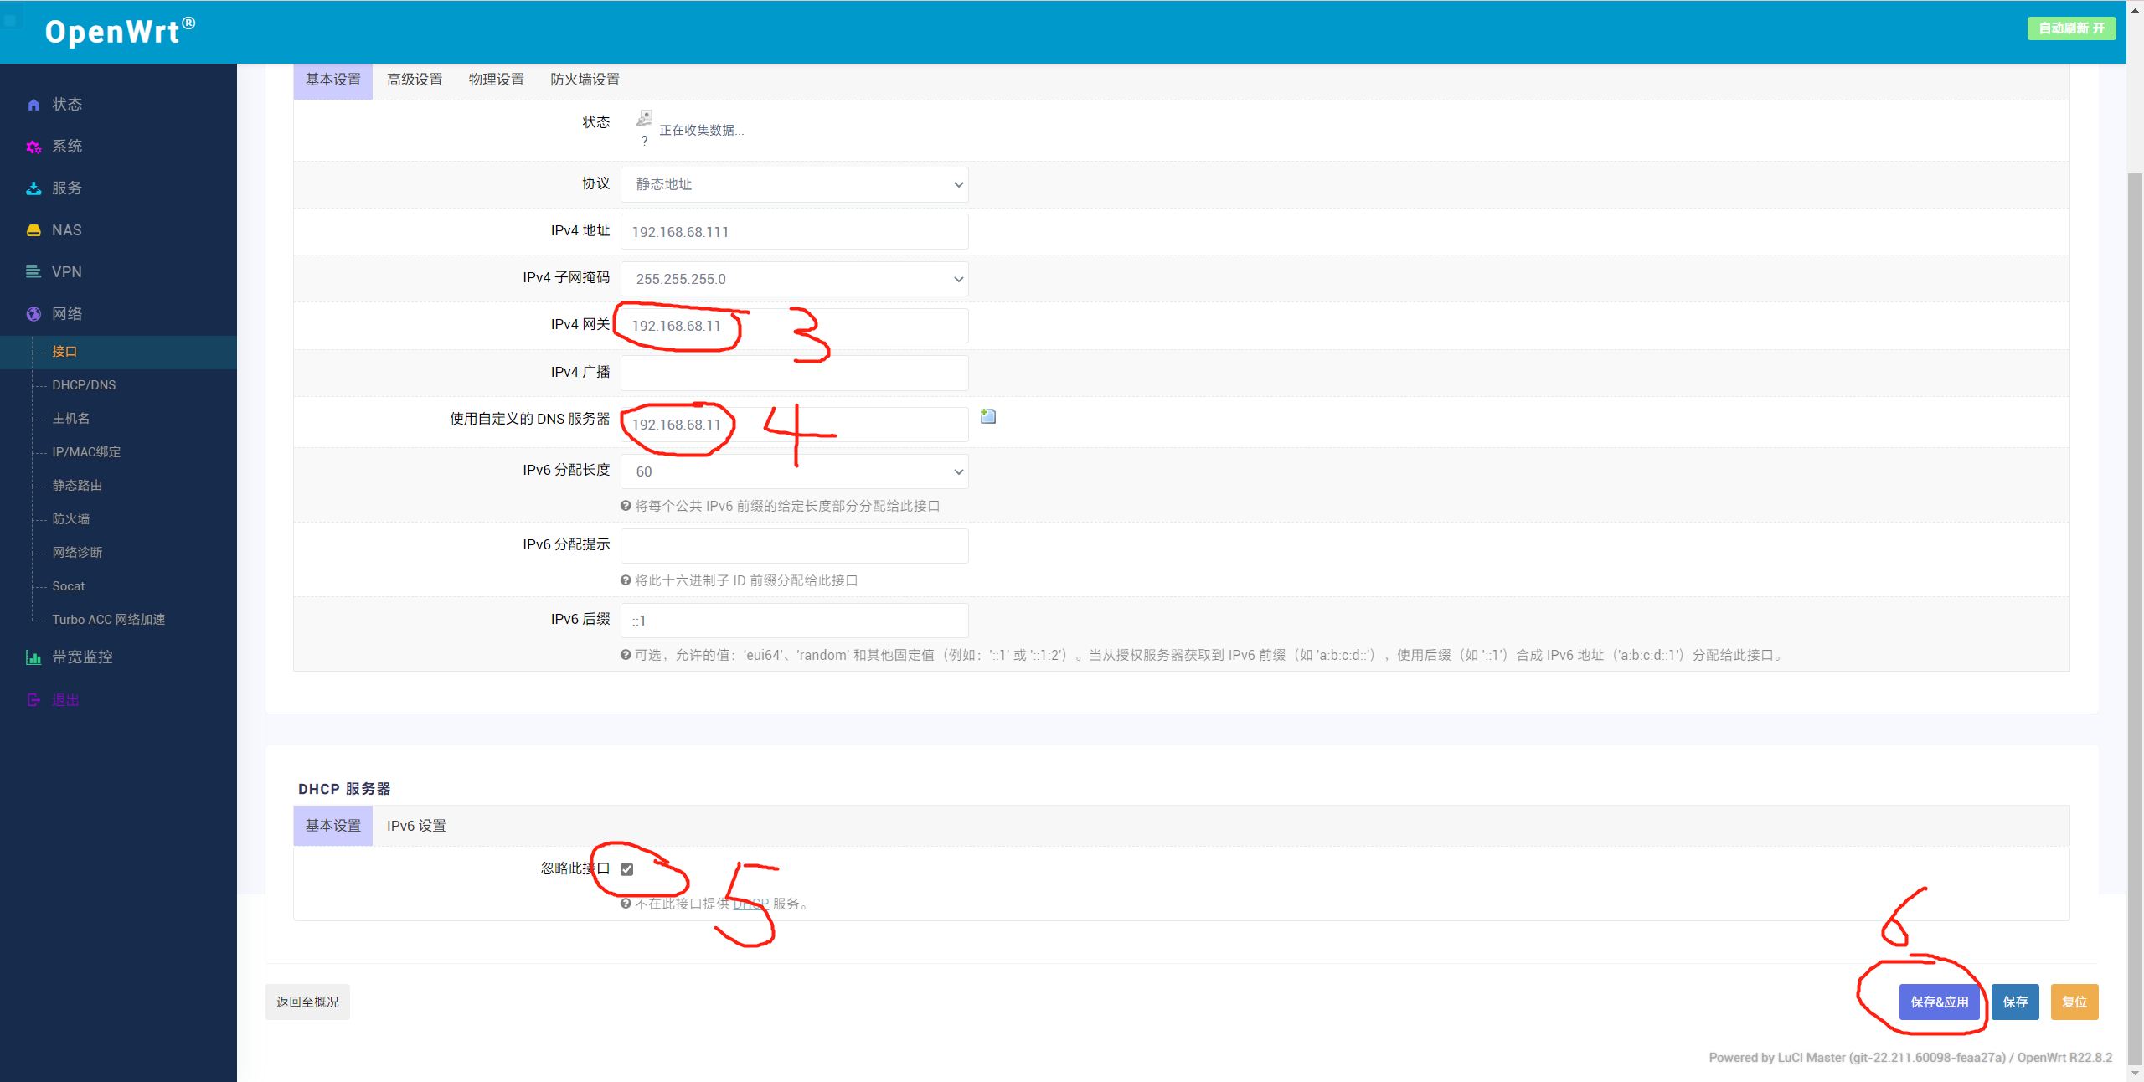Click the download icon beside 服务

pos(33,188)
